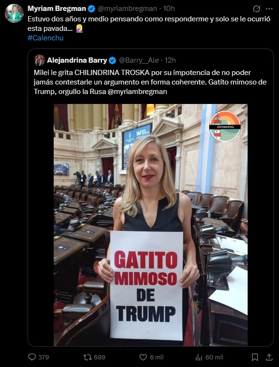
Task: Click the repost arrows icon
Action: point(87,357)
